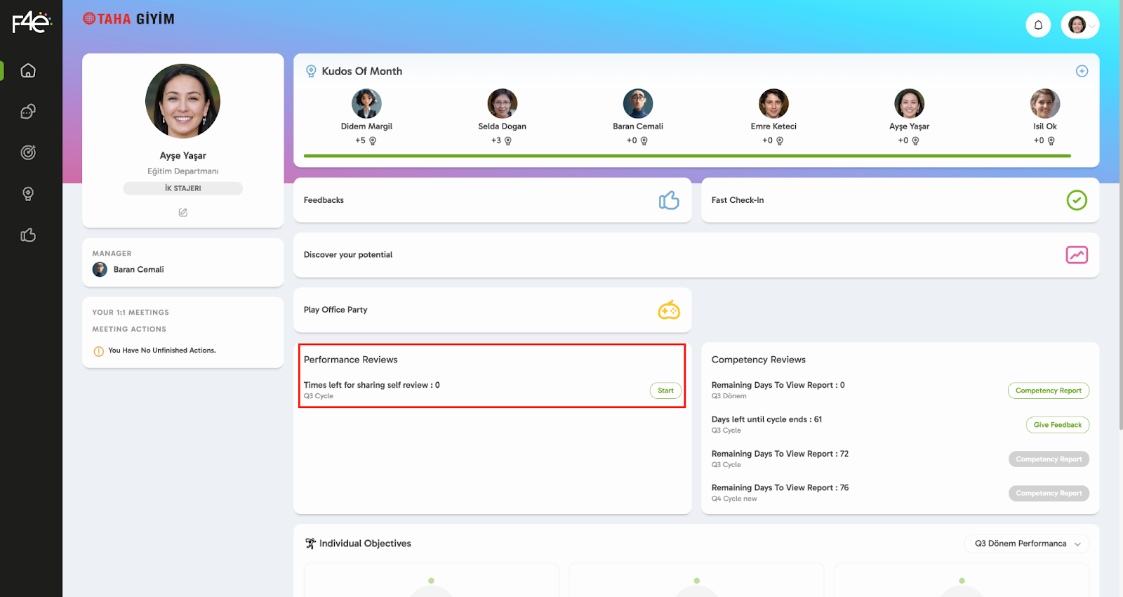The width and height of the screenshot is (1123, 597).
Task: Expand the Q3 Dönem Performanca dropdown
Action: pyautogui.click(x=1027, y=544)
